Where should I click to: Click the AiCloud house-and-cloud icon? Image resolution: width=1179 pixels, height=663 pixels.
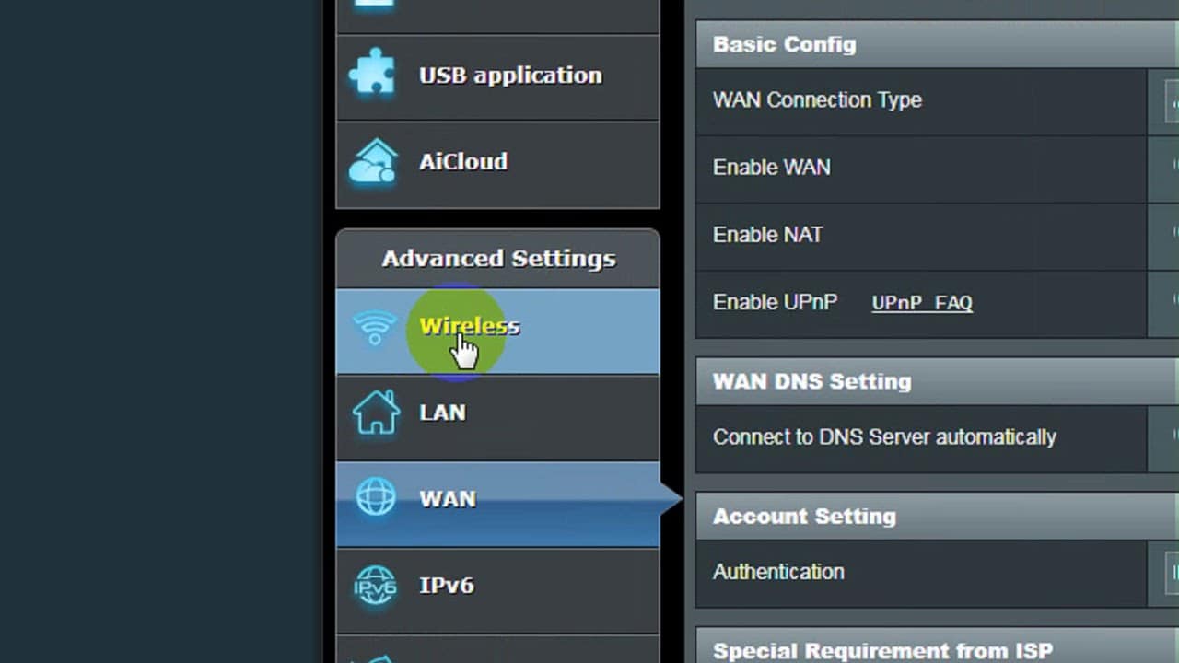pos(373,162)
